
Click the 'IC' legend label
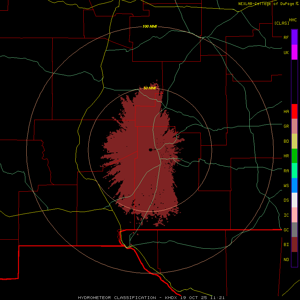tap(286, 215)
